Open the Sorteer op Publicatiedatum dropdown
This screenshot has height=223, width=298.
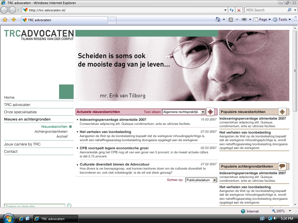[x=201, y=180]
